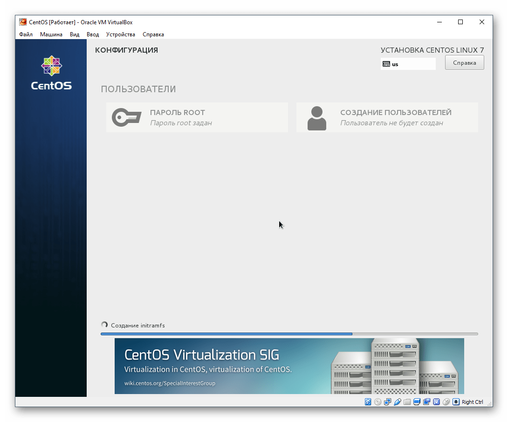Click the USB devices status icon
This screenshot has width=508, height=422.
point(398,402)
